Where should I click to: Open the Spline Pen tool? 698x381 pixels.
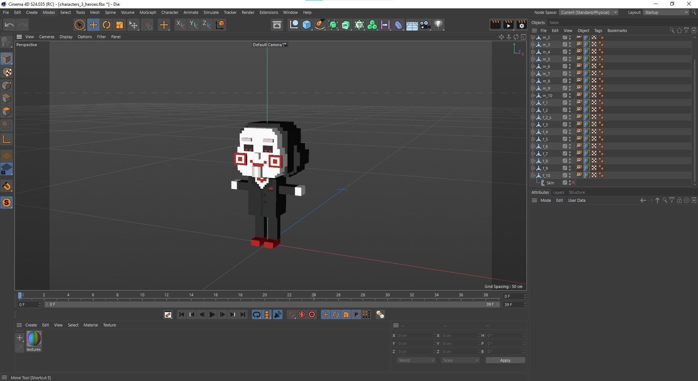(x=320, y=25)
